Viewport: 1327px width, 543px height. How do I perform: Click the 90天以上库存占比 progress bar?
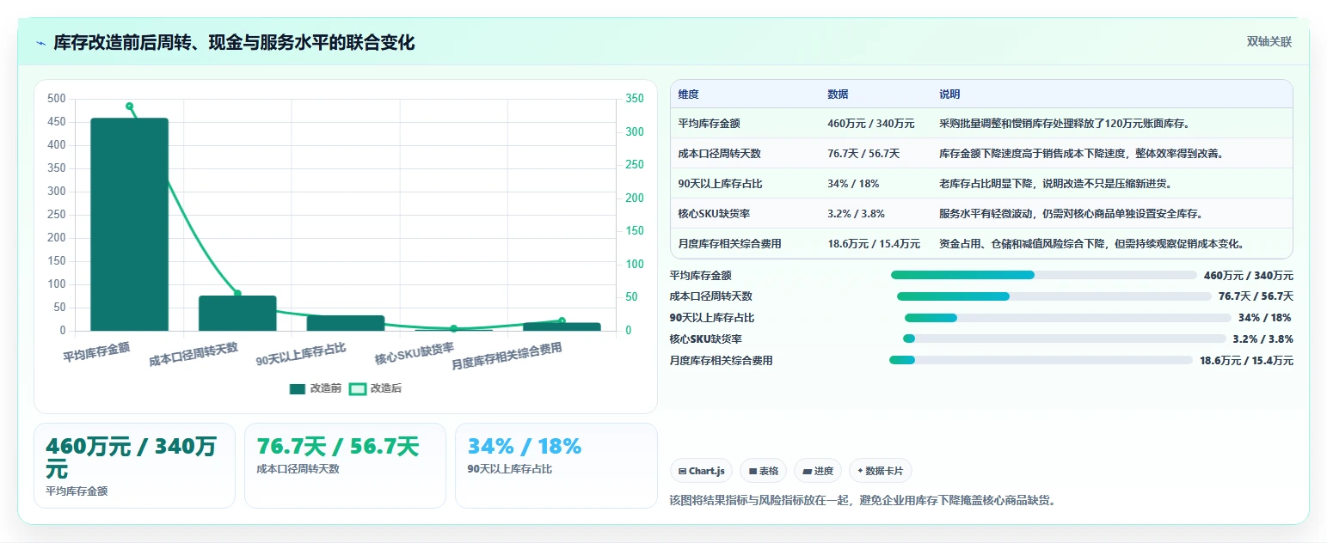[x=1067, y=317]
